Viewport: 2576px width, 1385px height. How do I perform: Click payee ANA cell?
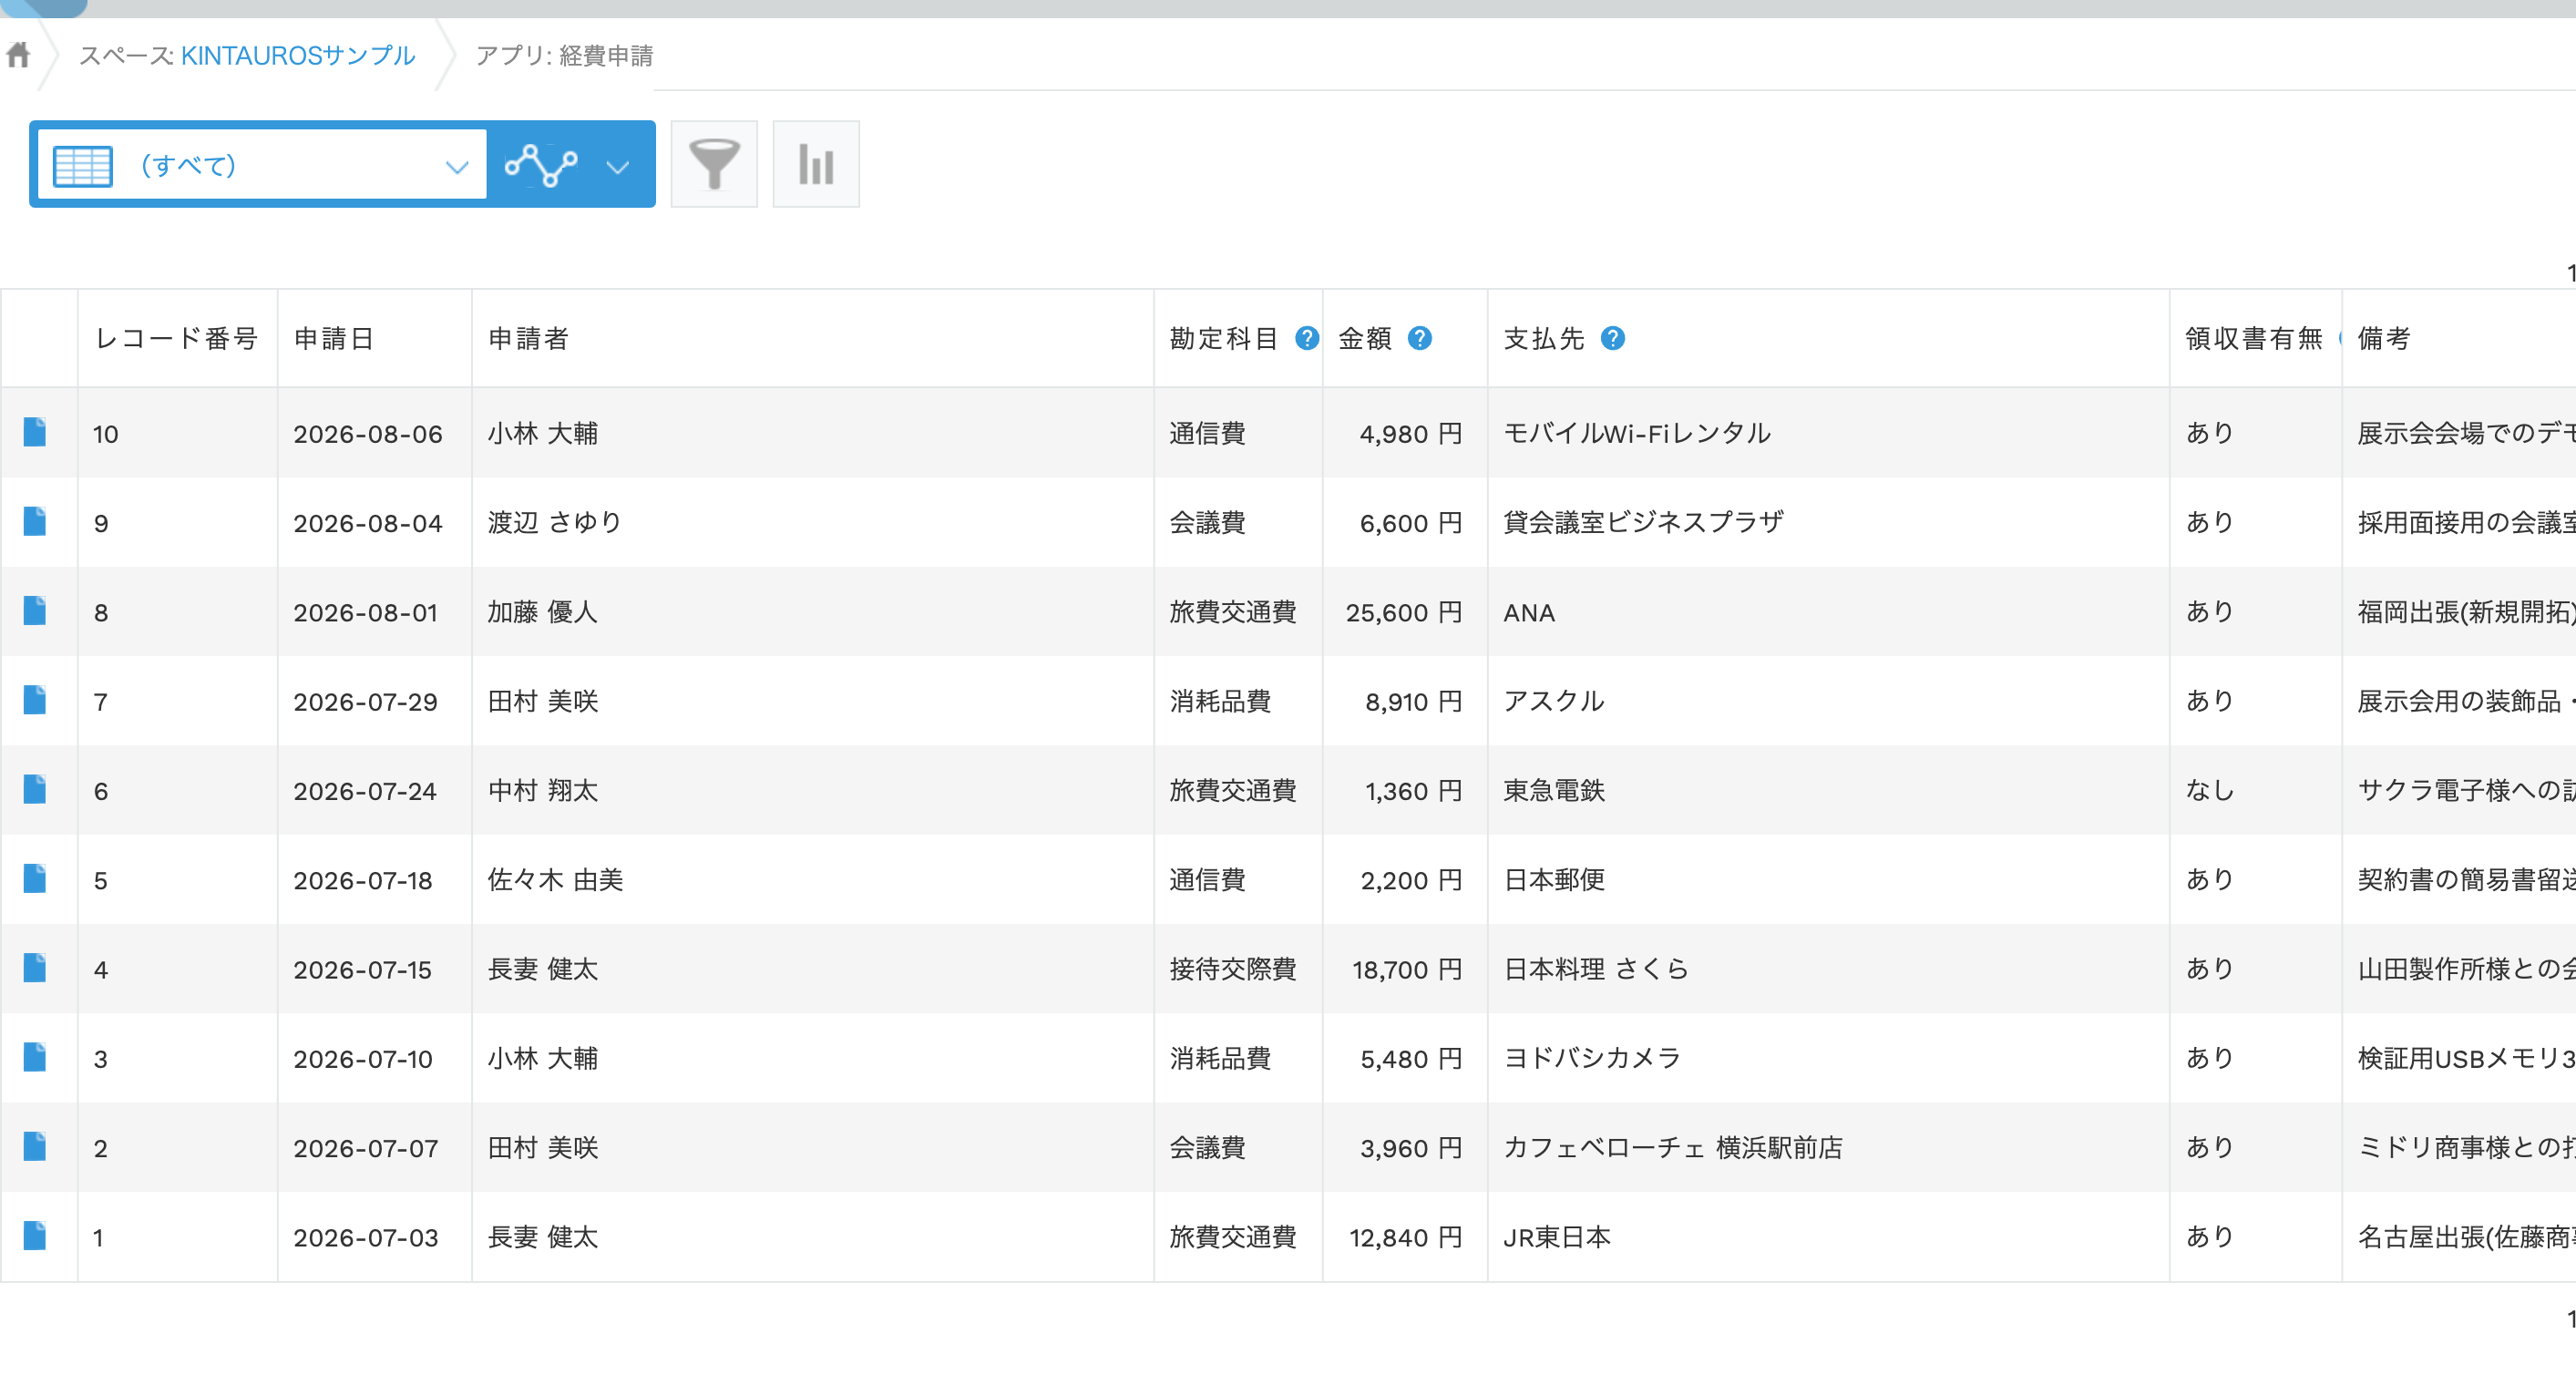pyautogui.click(x=1529, y=612)
